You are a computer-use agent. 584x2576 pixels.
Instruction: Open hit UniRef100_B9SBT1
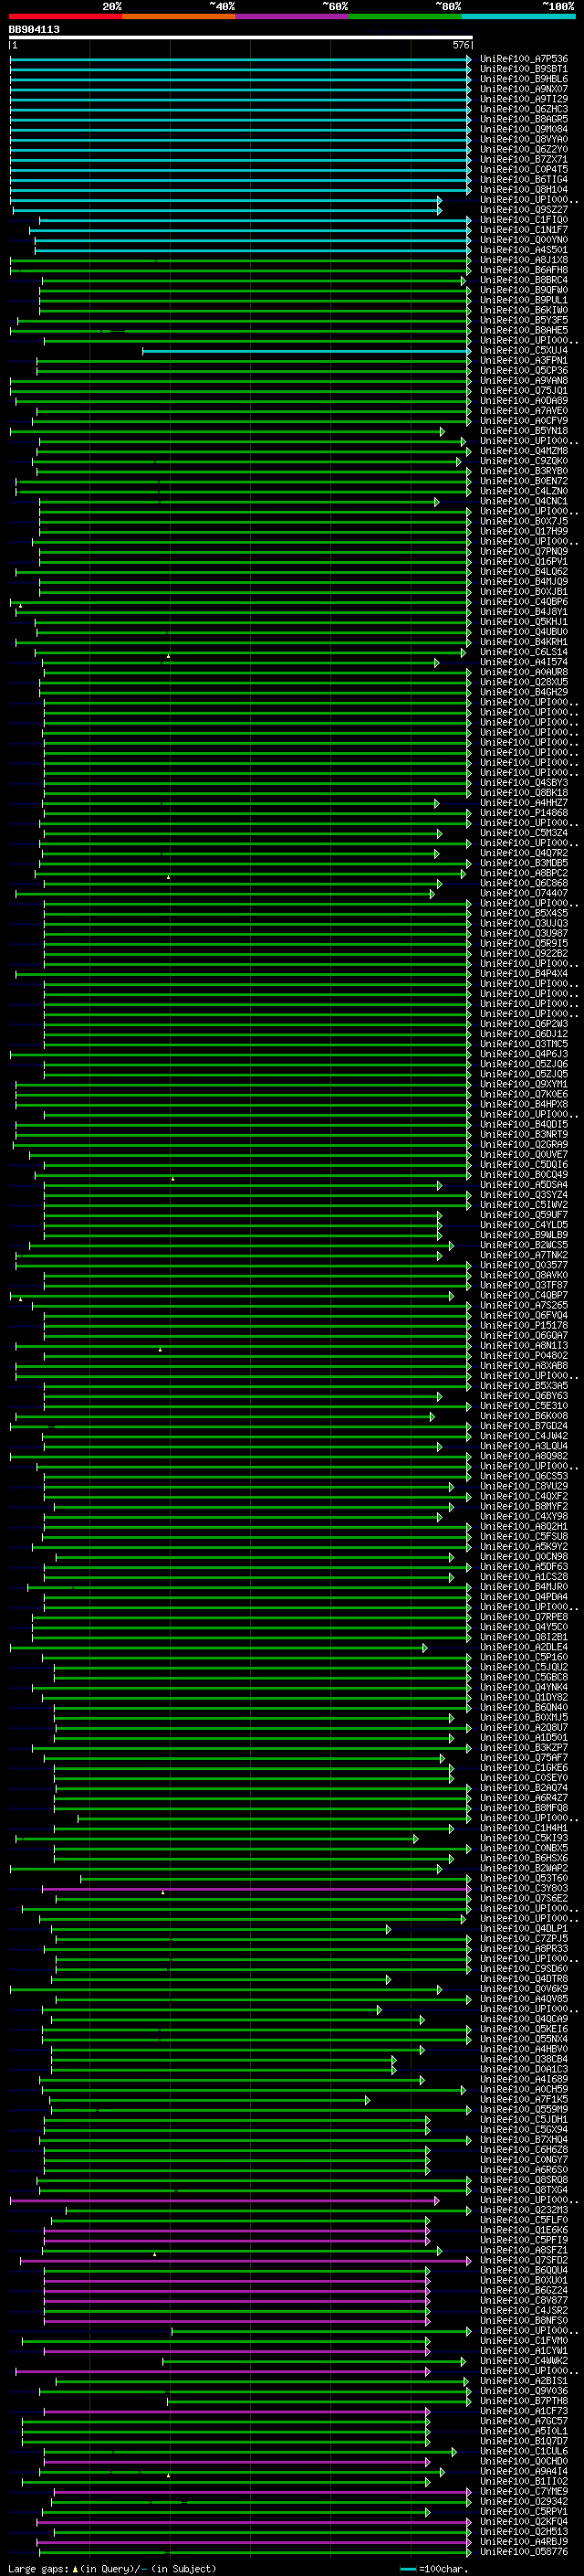(524, 69)
